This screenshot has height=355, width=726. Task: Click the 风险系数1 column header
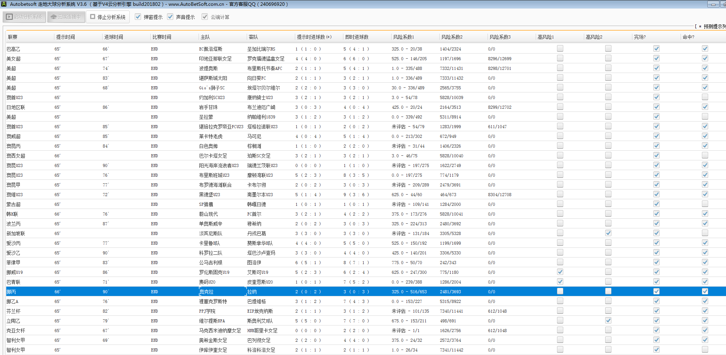[x=404, y=37]
